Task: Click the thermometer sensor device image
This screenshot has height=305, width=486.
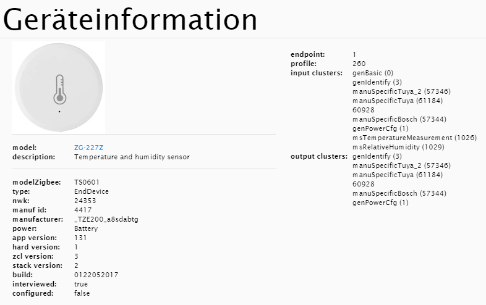Action: [x=59, y=87]
